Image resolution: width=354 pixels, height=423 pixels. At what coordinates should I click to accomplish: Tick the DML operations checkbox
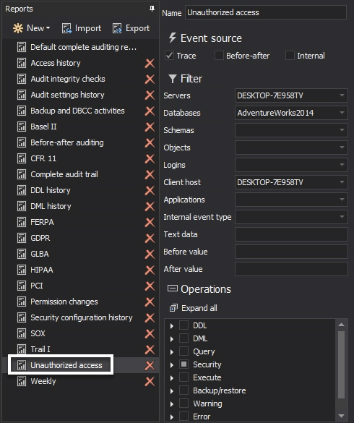coord(184,338)
